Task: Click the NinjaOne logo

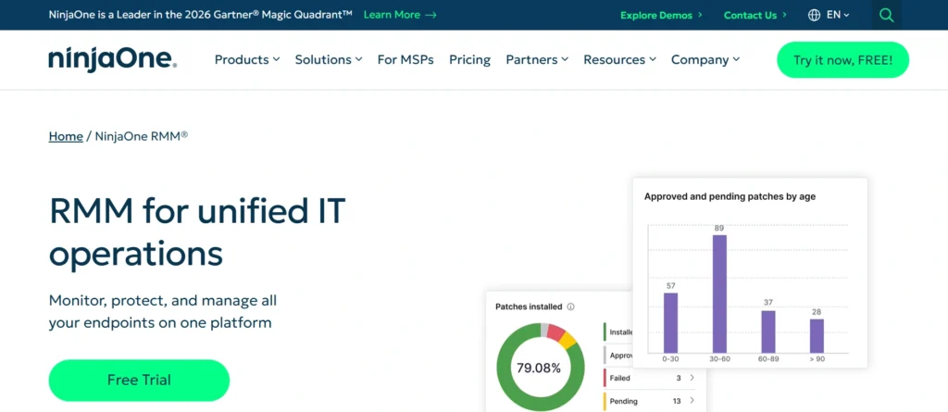Action: pos(112,60)
